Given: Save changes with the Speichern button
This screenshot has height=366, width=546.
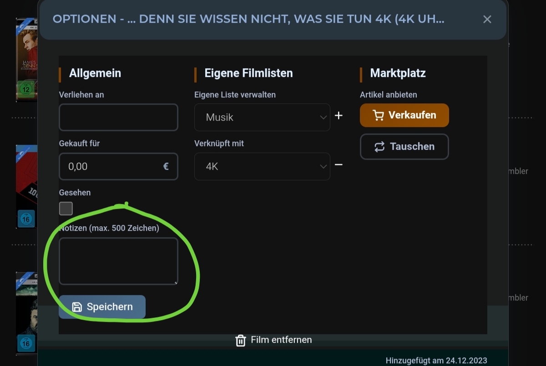Looking at the screenshot, I should [x=102, y=307].
